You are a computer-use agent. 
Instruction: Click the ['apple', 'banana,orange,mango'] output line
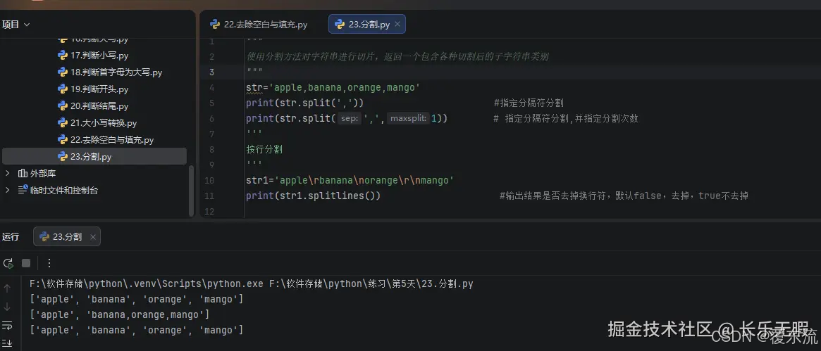tap(119, 314)
